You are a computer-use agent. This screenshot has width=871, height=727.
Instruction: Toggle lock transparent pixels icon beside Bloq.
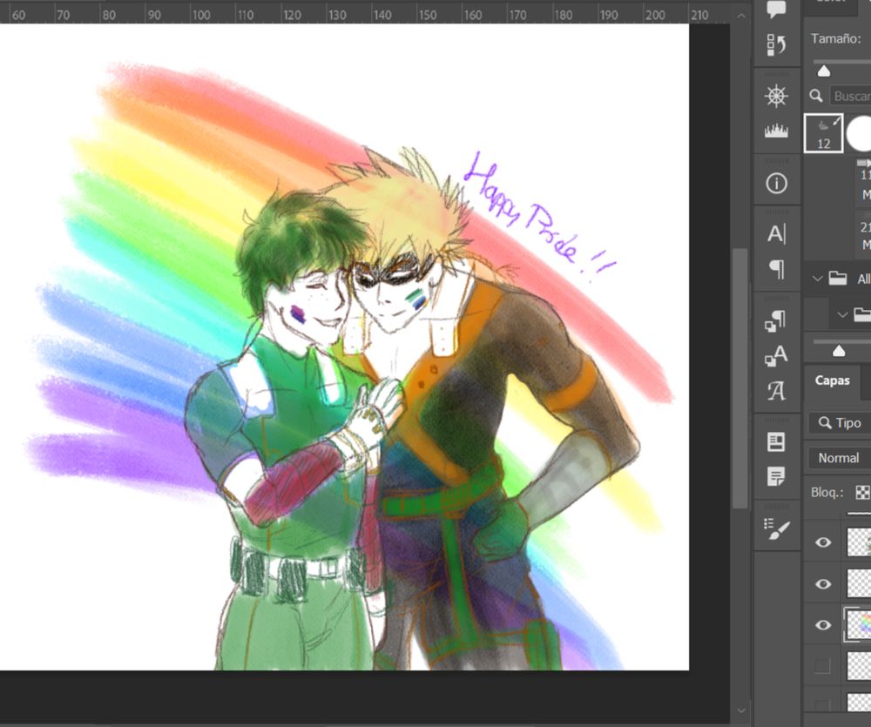click(862, 492)
